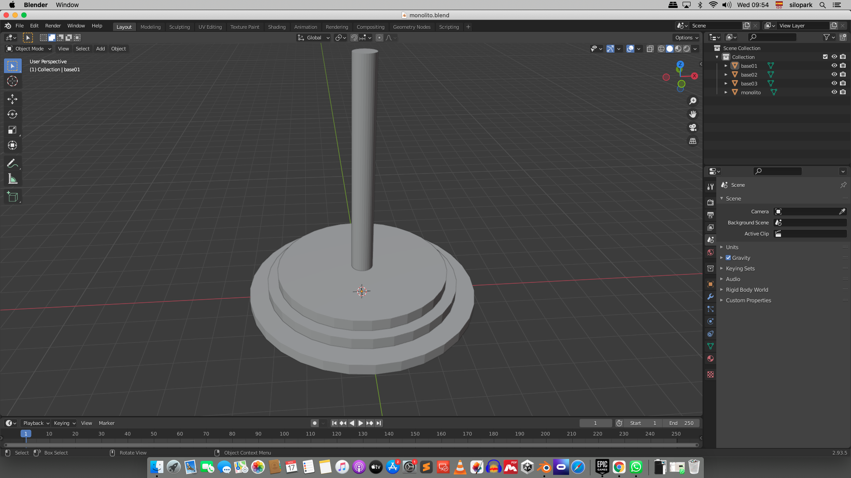Disable monolito render camera icon
This screenshot has width=851, height=478.
(843, 92)
